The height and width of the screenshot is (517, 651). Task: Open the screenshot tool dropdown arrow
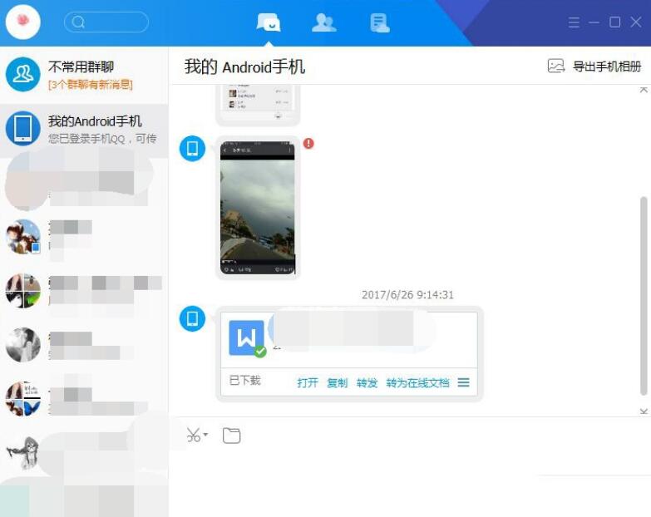[205, 435]
